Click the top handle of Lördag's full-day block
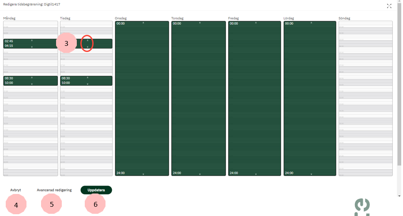Viewport: 403px width, 216px height. coord(311,23)
